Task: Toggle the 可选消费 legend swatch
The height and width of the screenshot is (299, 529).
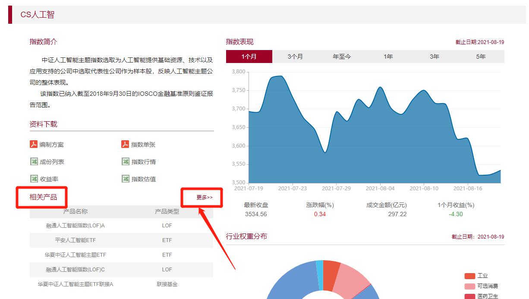Action: (x=469, y=286)
